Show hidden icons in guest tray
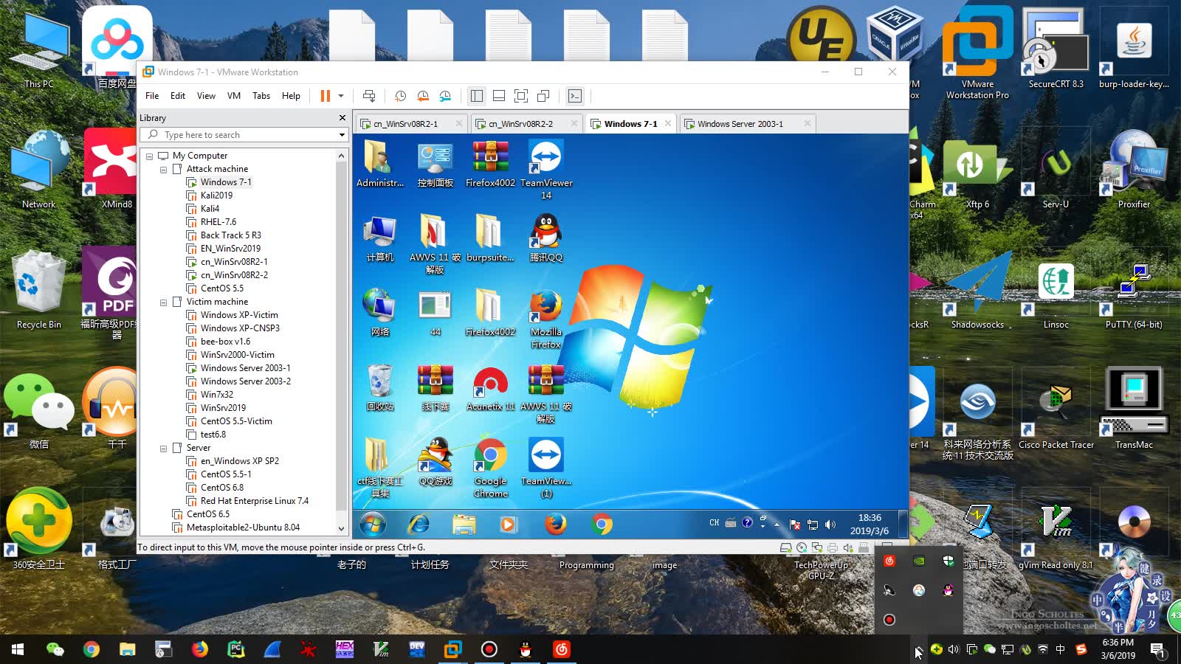 pyautogui.click(x=777, y=525)
